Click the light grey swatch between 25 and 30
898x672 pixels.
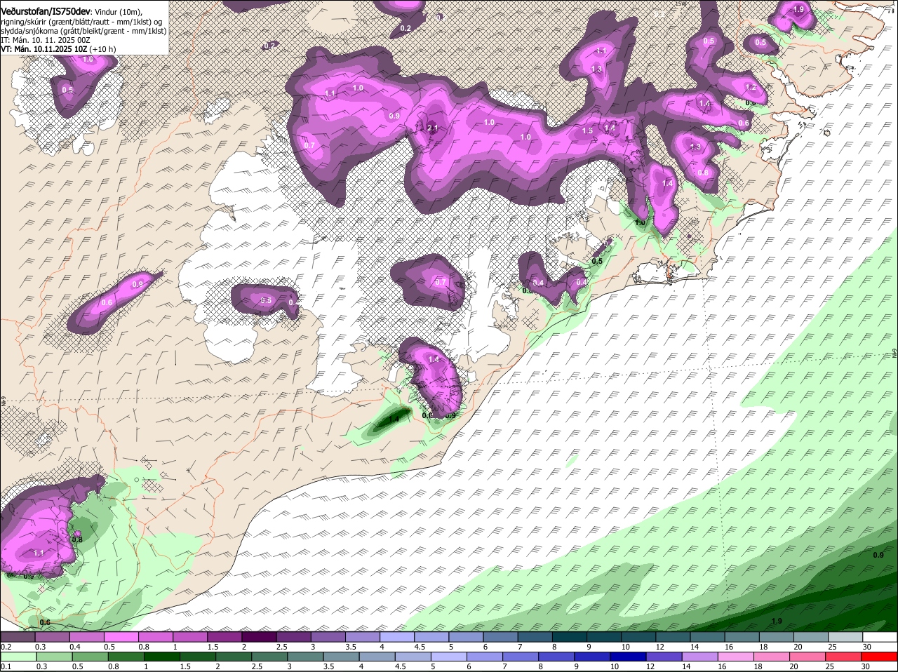click(845, 638)
